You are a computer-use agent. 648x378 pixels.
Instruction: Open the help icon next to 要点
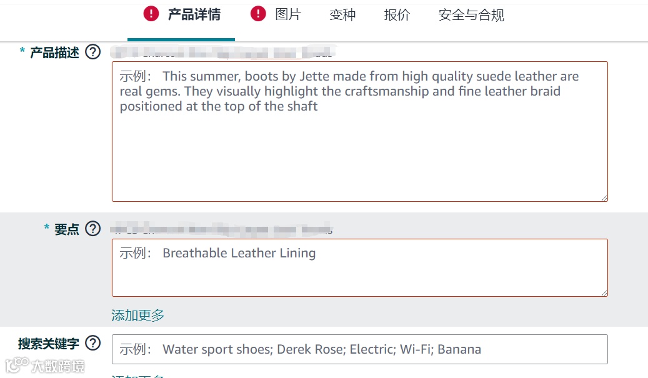pos(93,229)
